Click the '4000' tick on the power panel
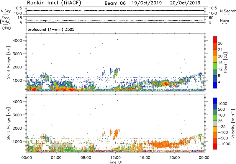 point(17,41)
